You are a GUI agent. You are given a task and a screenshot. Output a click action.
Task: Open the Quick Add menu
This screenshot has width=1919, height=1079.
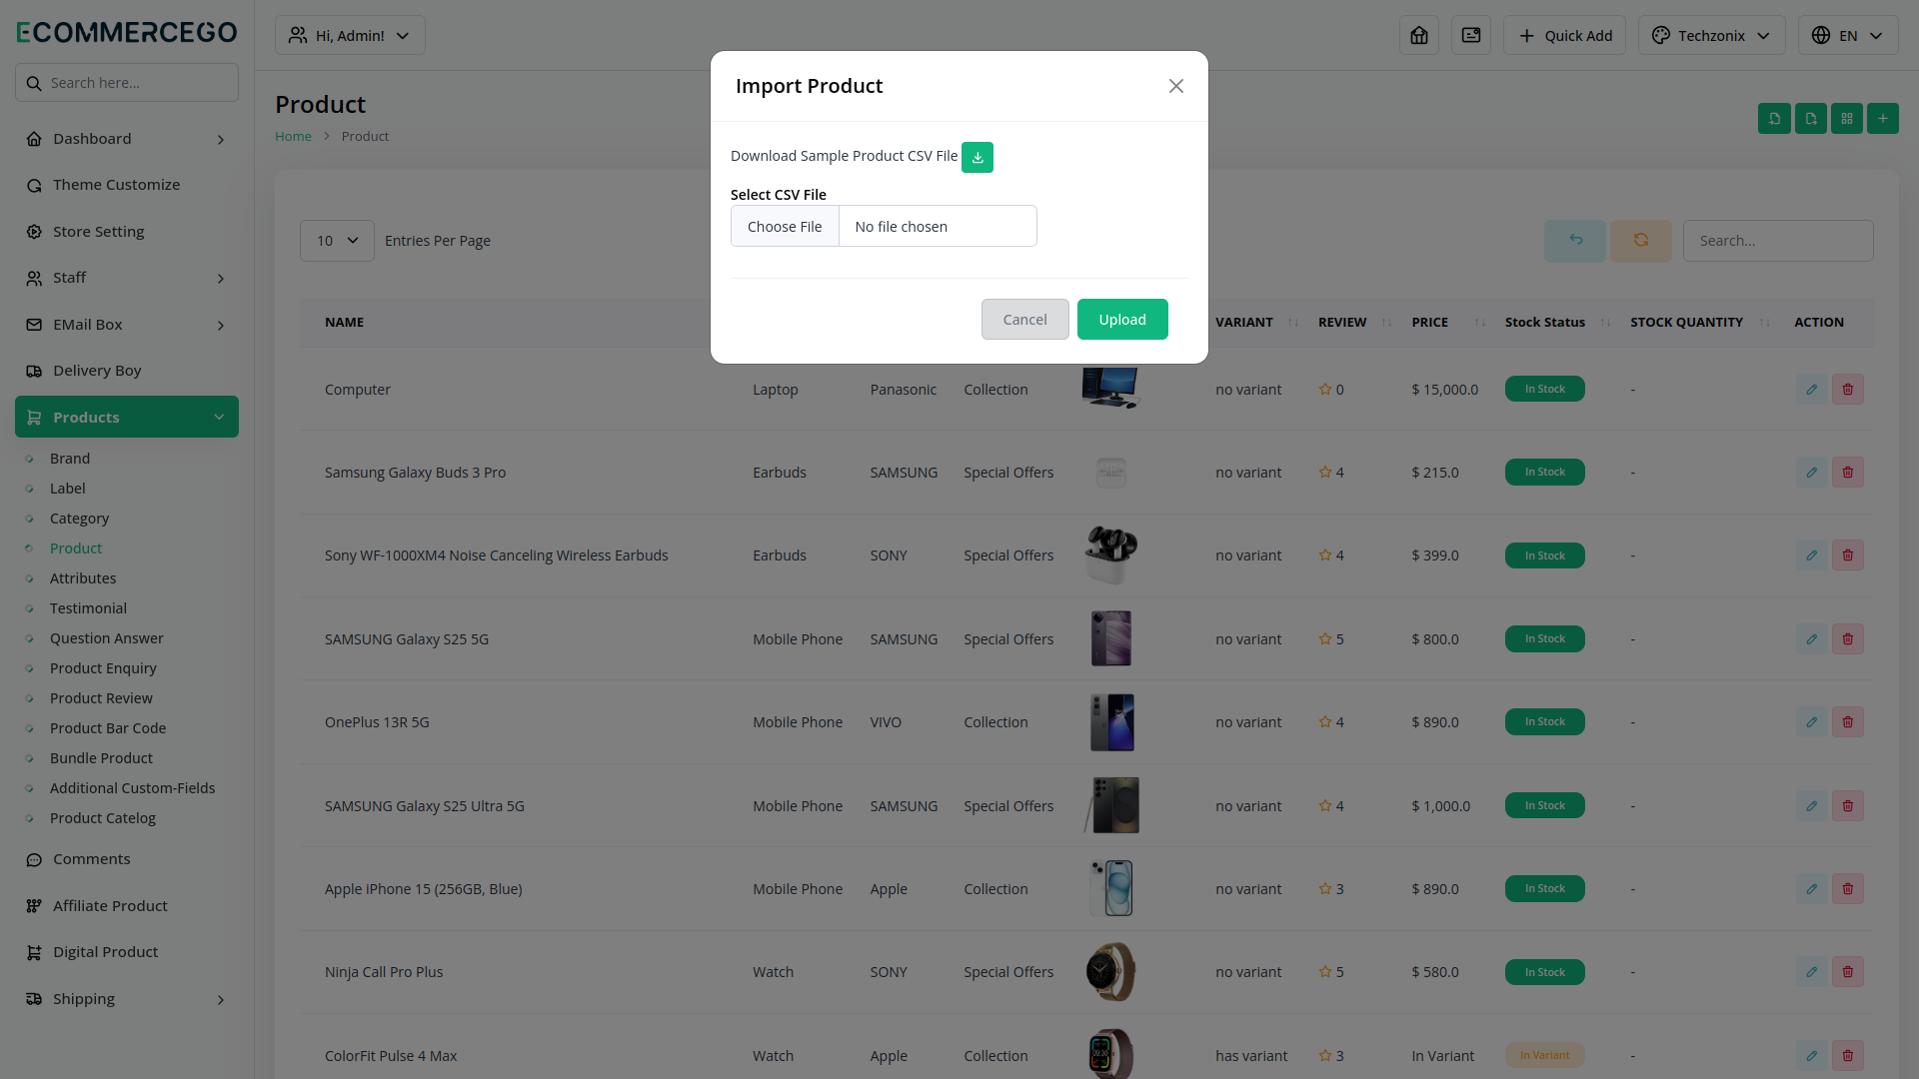1564,35
